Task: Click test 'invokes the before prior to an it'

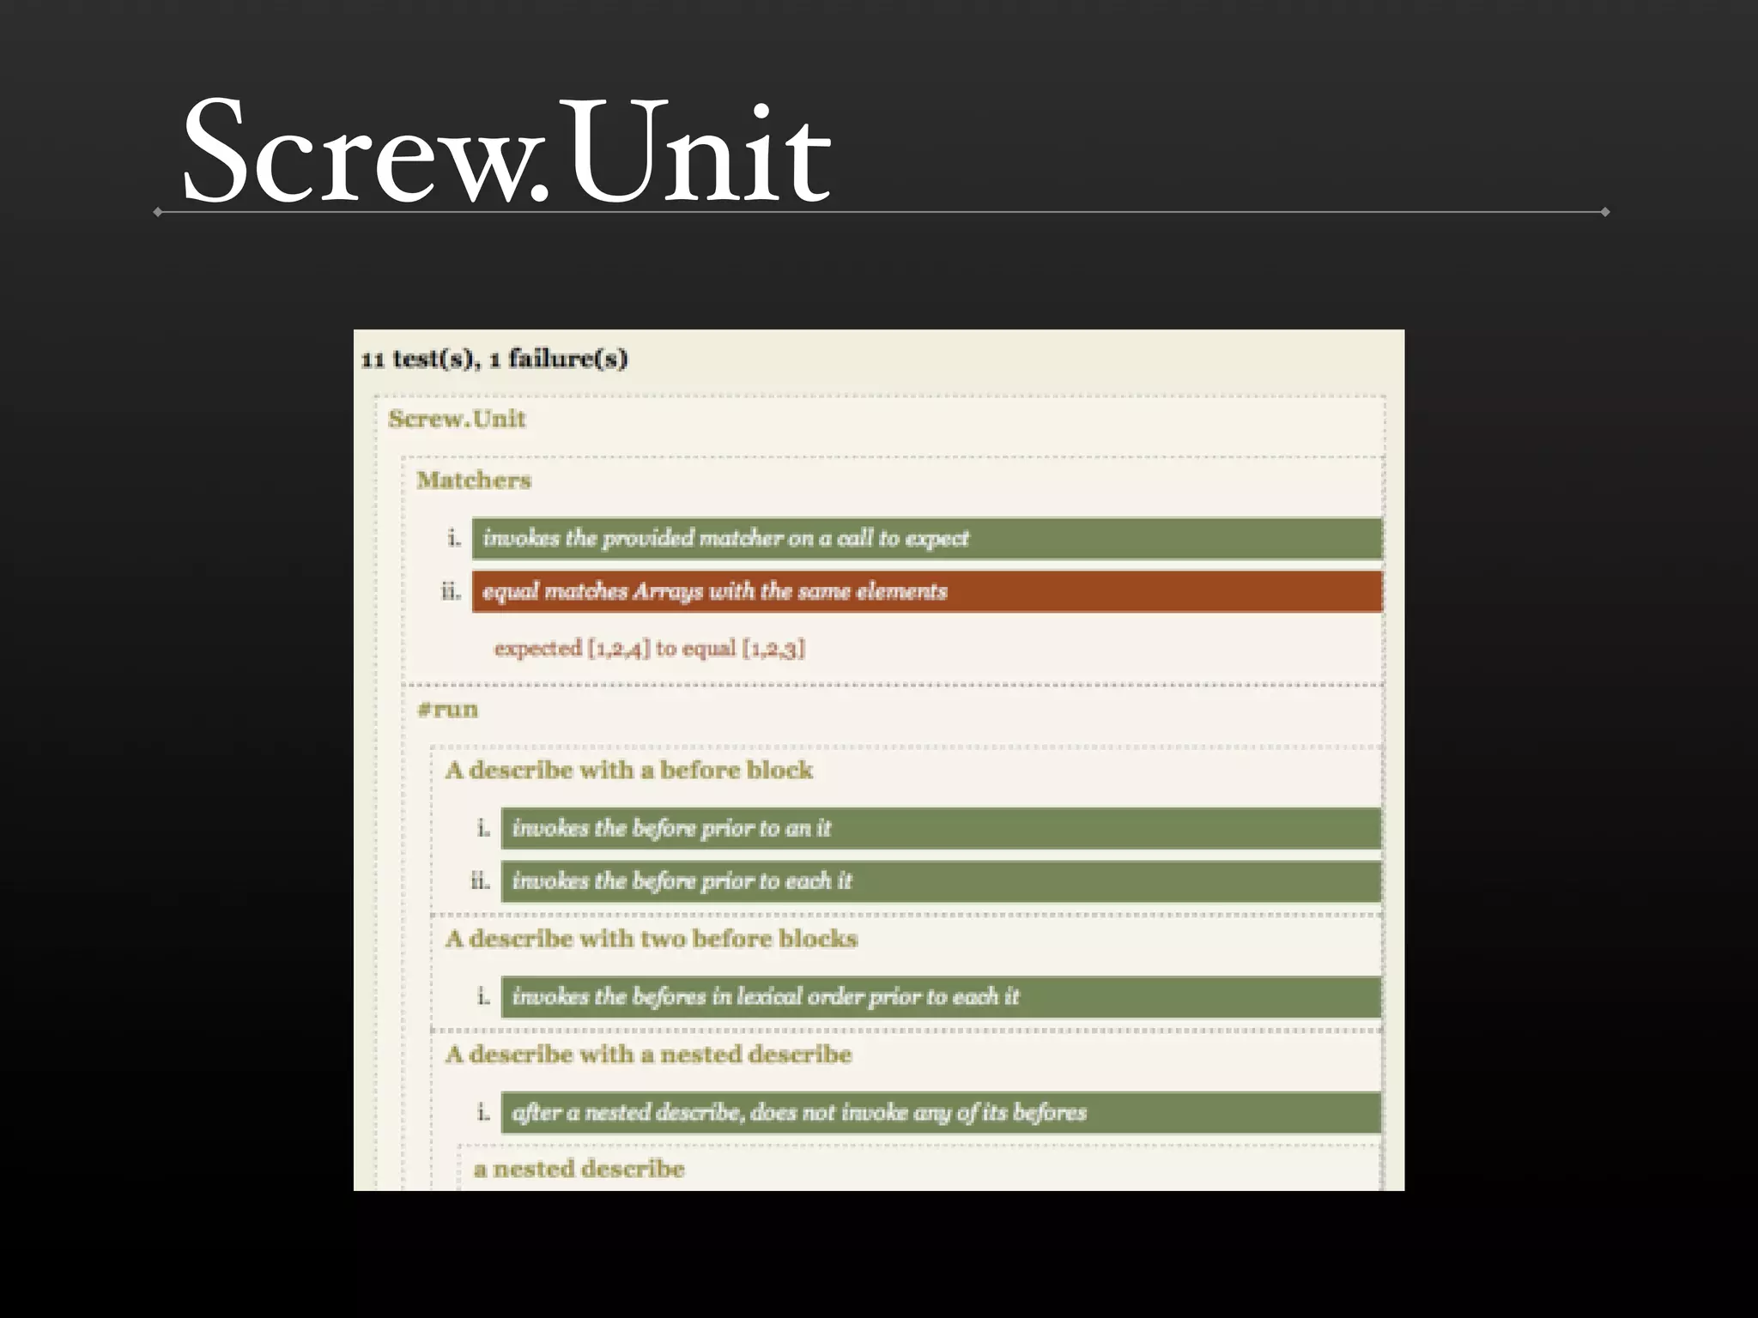Action: tap(942, 828)
